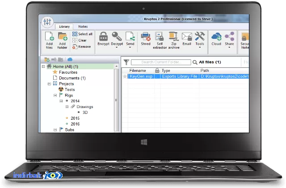The width and height of the screenshot is (286, 188).
Task: Open the Tools dropdown arrow
Action: click(x=200, y=47)
